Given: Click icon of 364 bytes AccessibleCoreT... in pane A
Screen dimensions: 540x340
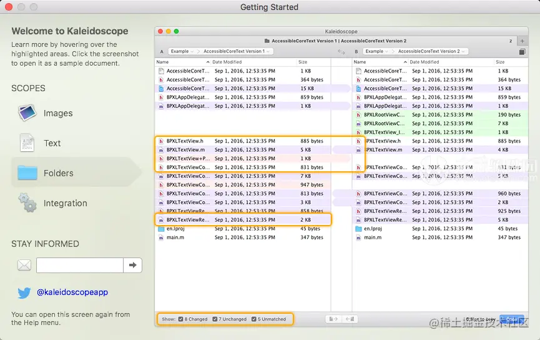Looking at the screenshot, I should coord(161,79).
